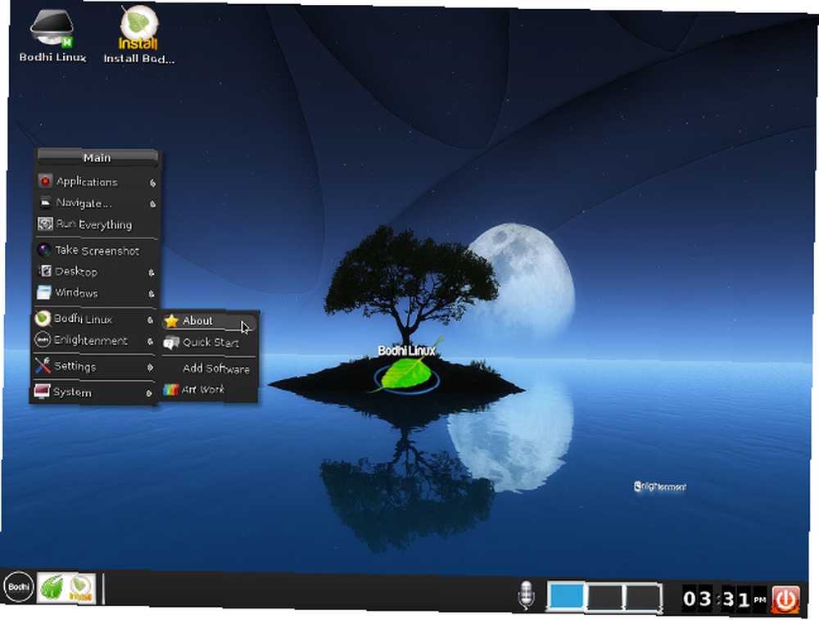Click the Windows label in Main menu

point(76,292)
